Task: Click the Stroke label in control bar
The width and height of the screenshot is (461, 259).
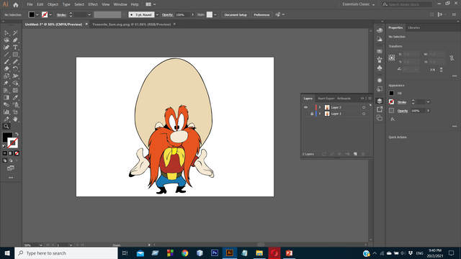Action: tap(61, 14)
